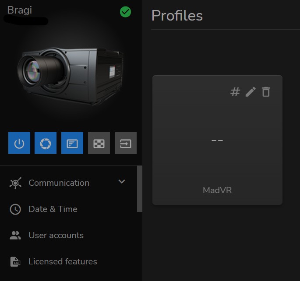This screenshot has width=300, height=281.
Task: Open the Communication menu item
Action: [x=59, y=183]
